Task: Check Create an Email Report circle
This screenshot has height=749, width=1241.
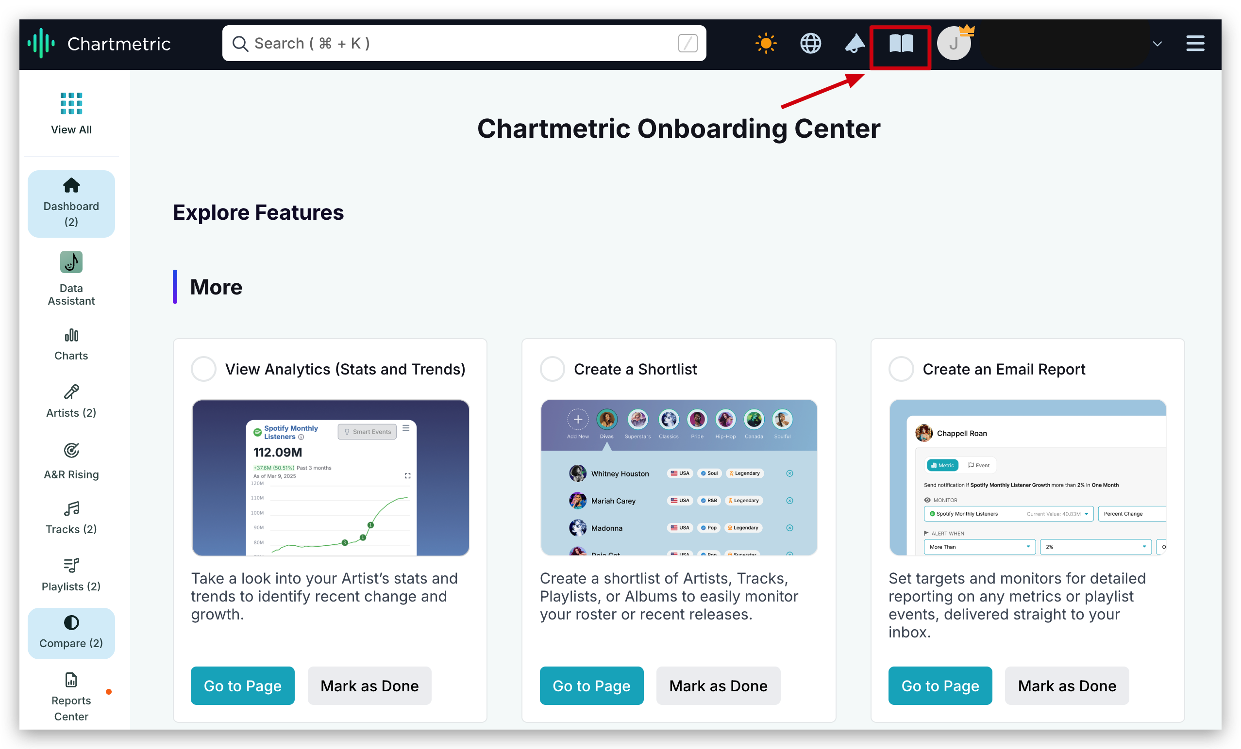Action: (901, 369)
